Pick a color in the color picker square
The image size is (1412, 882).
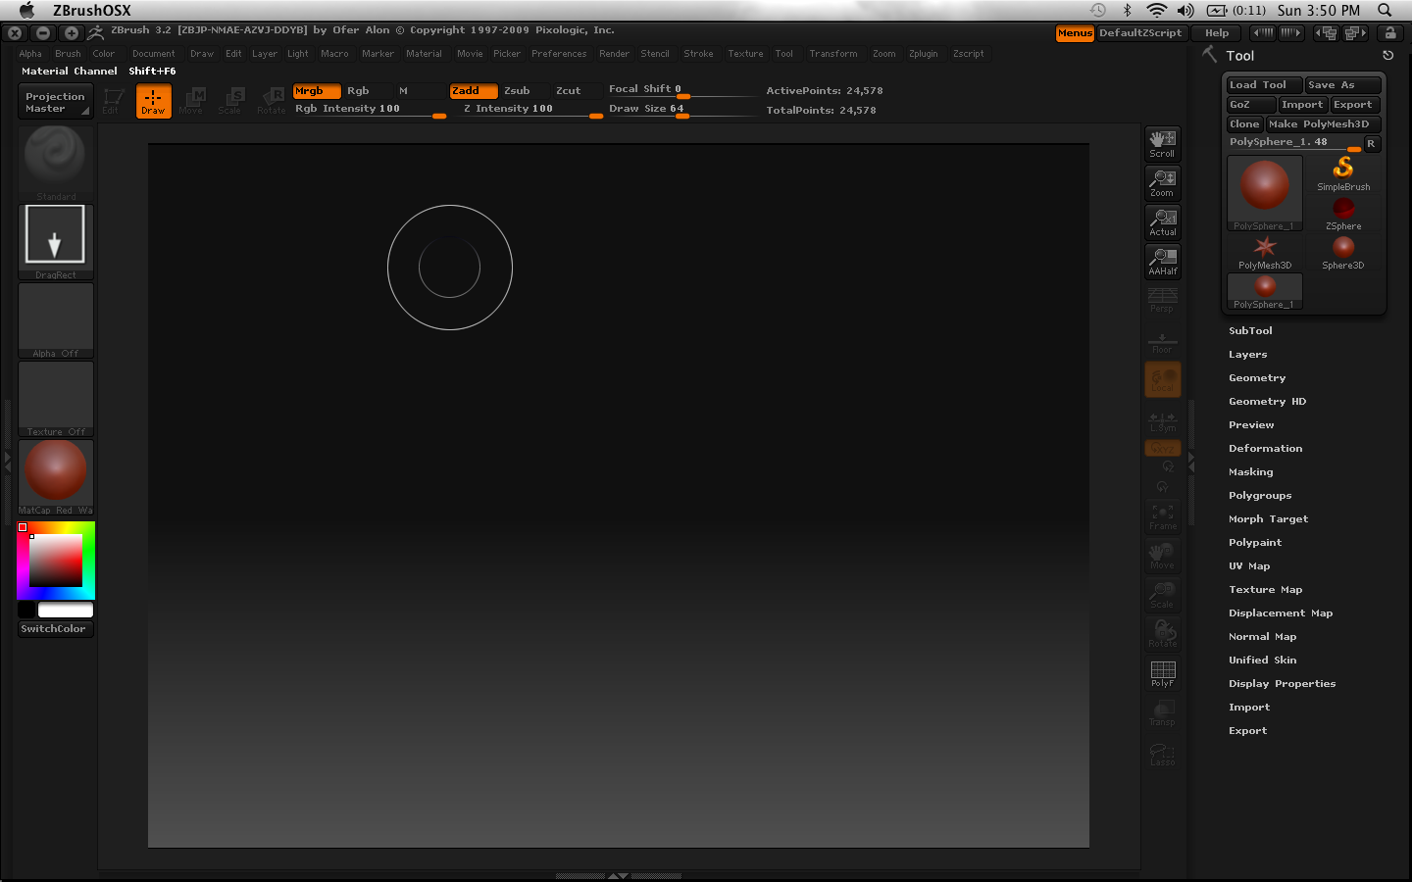point(55,562)
